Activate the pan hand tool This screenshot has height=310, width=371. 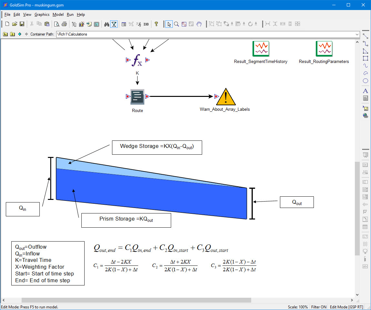coord(199,24)
